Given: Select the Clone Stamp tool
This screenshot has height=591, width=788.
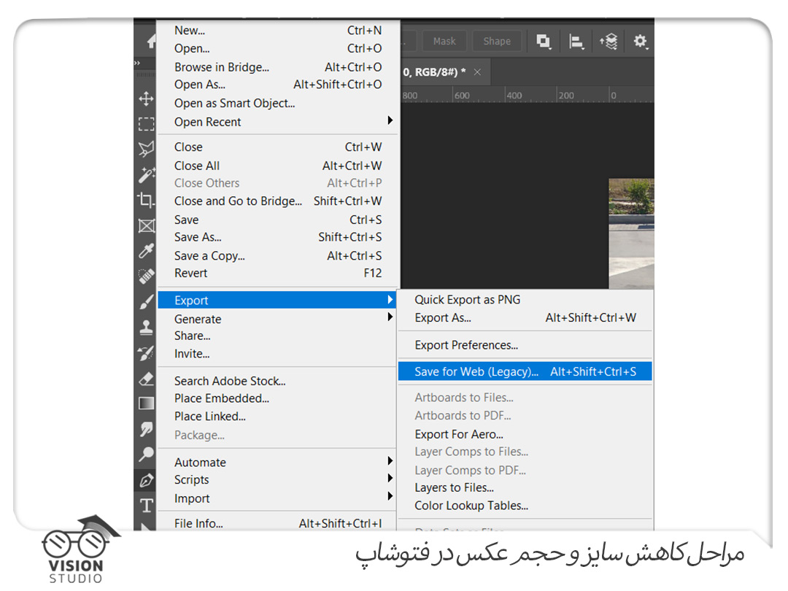Looking at the screenshot, I should [146, 327].
